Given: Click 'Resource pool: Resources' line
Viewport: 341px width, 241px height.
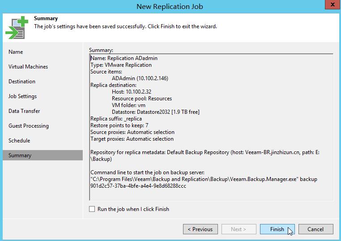Looking at the screenshot, I should pos(141,99).
